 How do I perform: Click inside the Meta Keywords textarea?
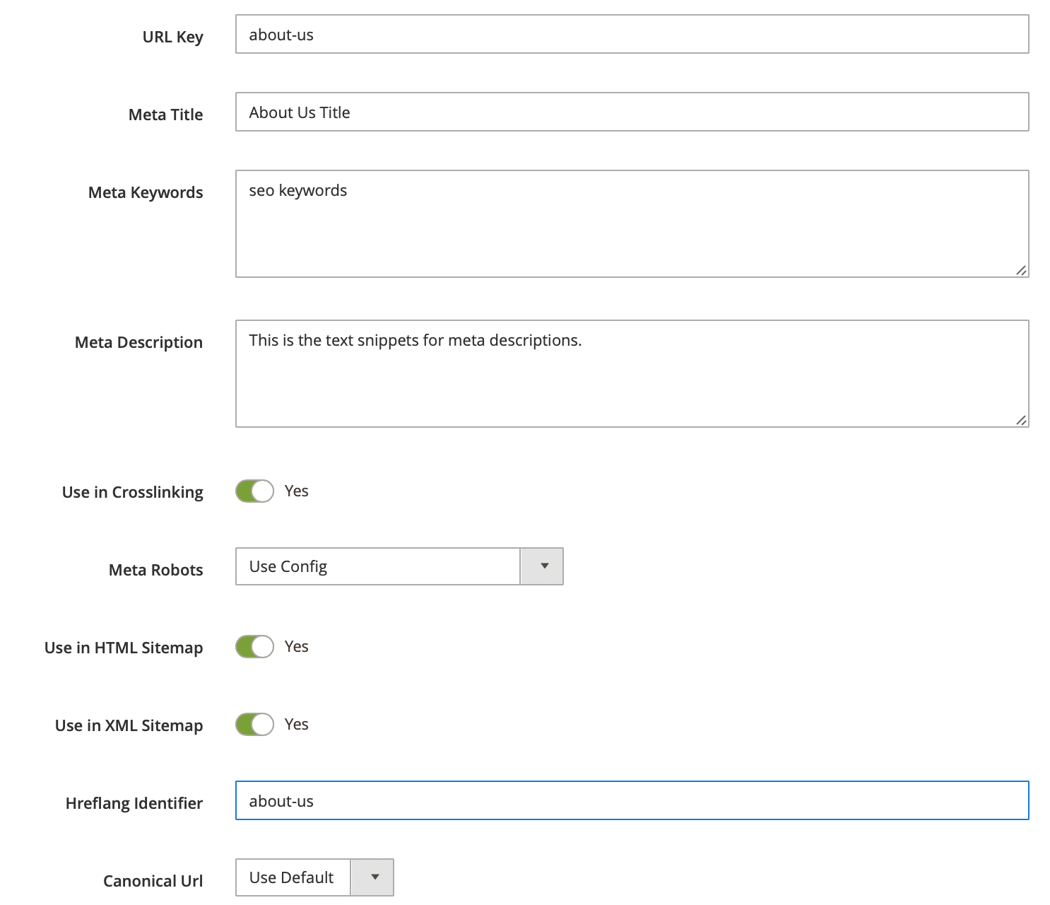pyautogui.click(x=632, y=223)
